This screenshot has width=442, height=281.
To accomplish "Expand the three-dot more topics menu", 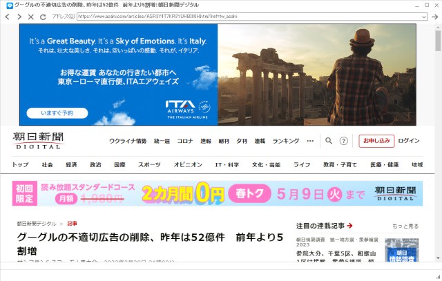I will point(310,141).
